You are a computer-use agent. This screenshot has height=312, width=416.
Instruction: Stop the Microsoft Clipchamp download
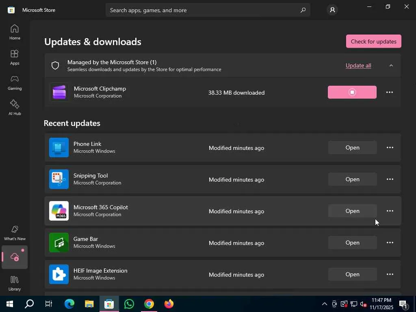click(352, 92)
